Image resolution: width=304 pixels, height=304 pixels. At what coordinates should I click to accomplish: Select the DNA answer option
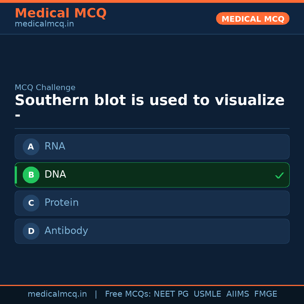[152, 175]
